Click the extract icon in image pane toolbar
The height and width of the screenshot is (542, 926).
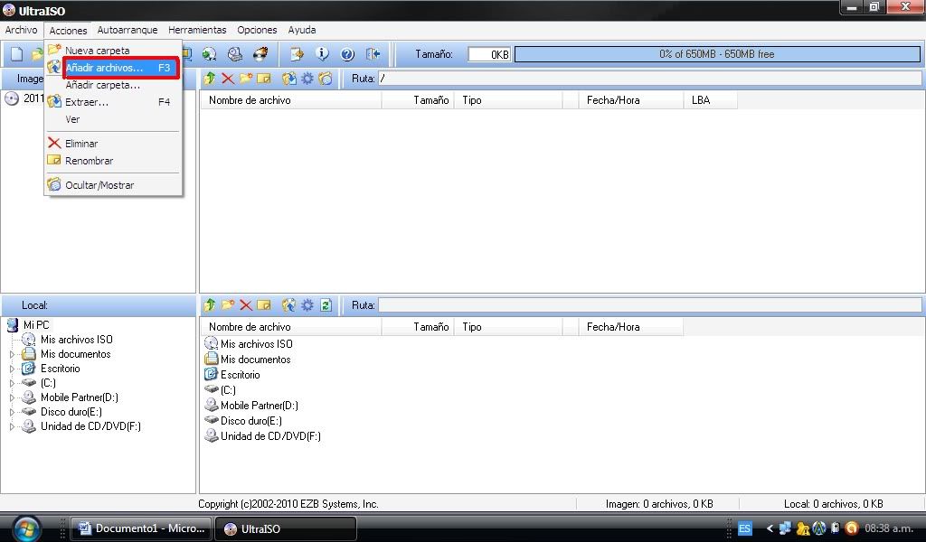[288, 79]
